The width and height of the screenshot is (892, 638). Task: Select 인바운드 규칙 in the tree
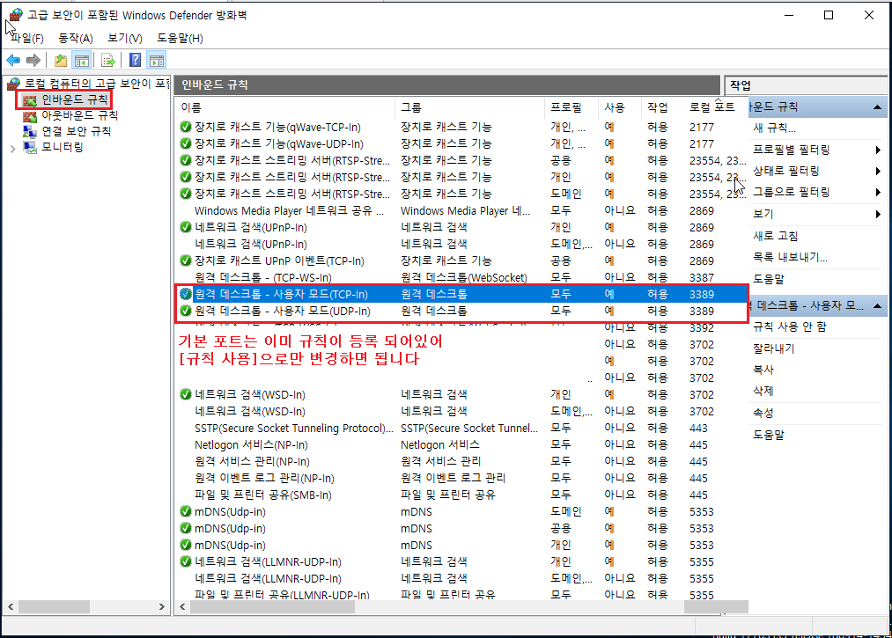coord(75,99)
